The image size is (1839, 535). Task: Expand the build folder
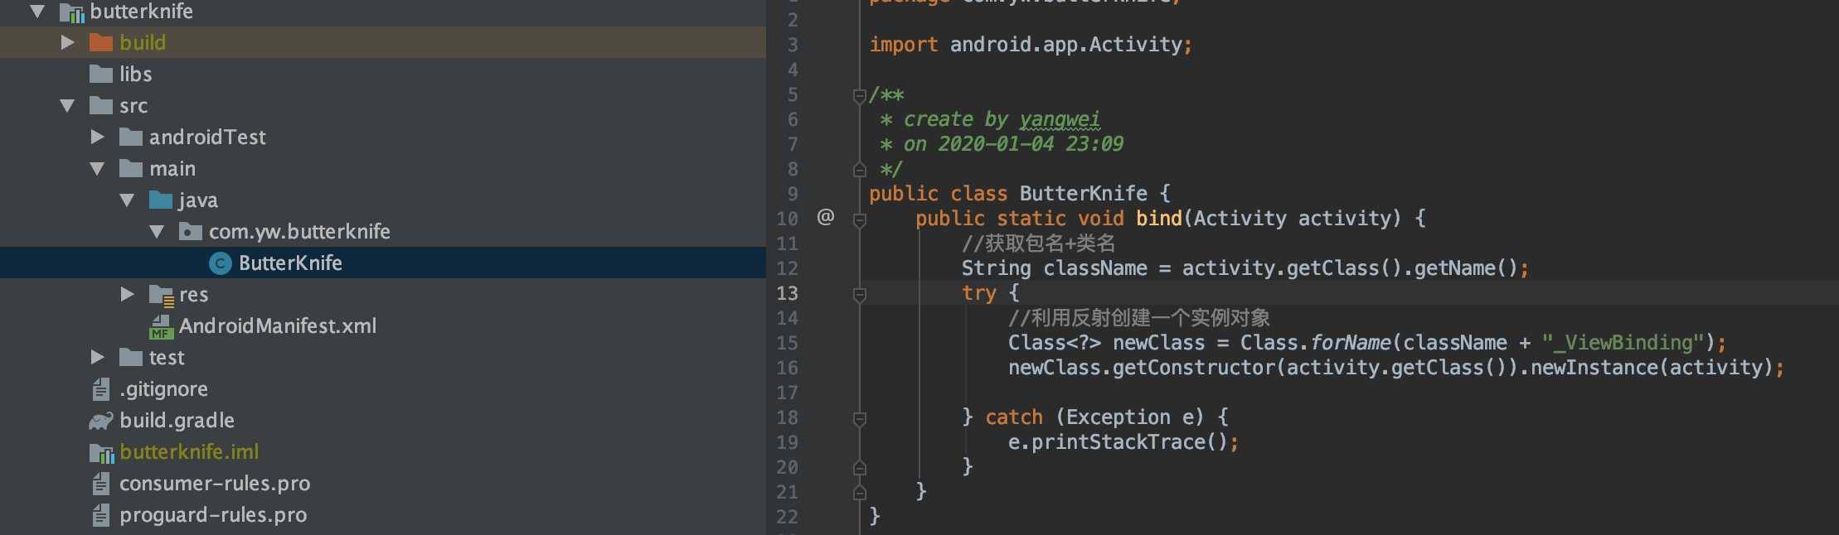coord(68,42)
